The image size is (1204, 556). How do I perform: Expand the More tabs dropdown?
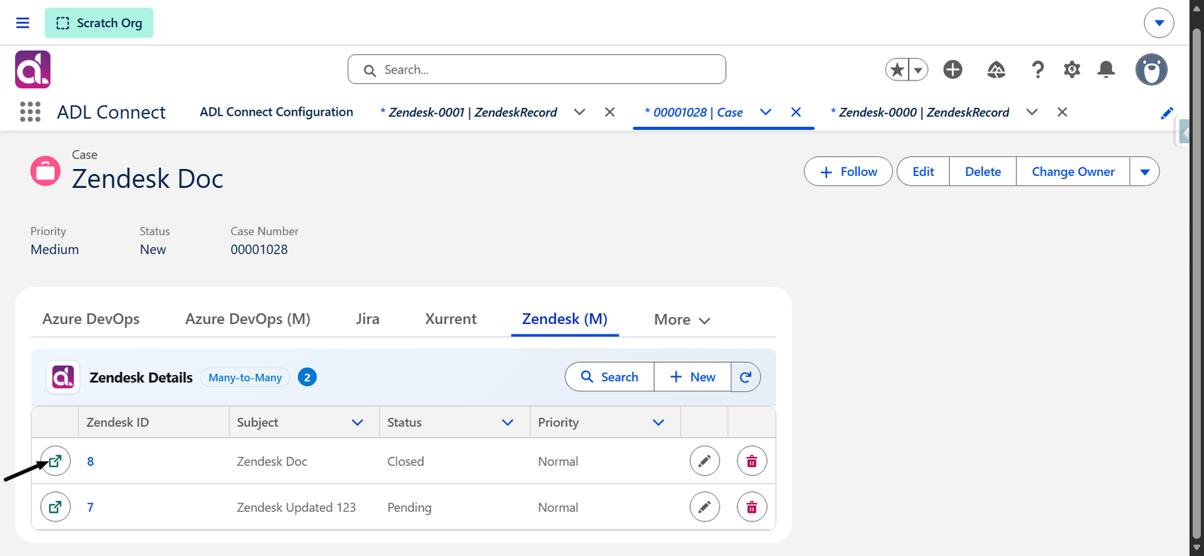click(x=682, y=319)
